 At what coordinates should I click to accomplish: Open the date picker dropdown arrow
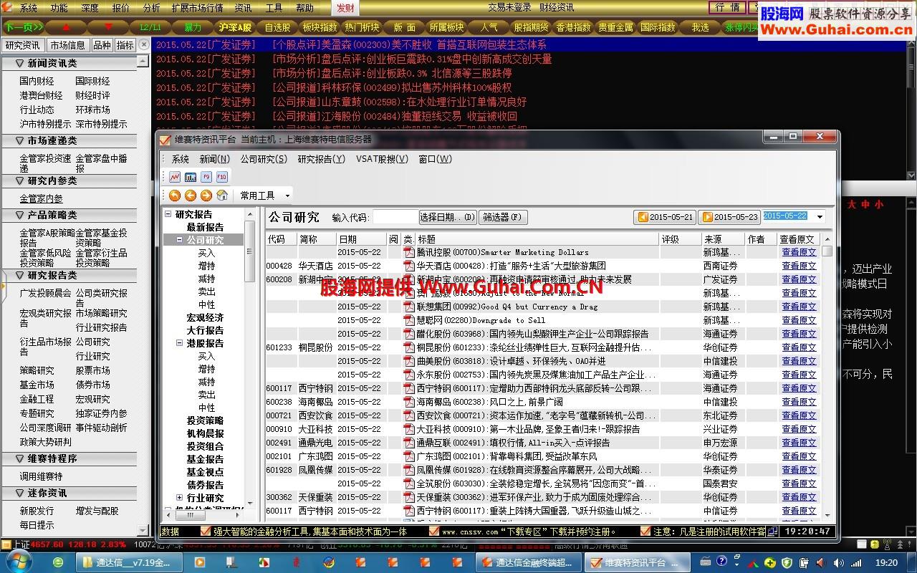[x=820, y=217]
